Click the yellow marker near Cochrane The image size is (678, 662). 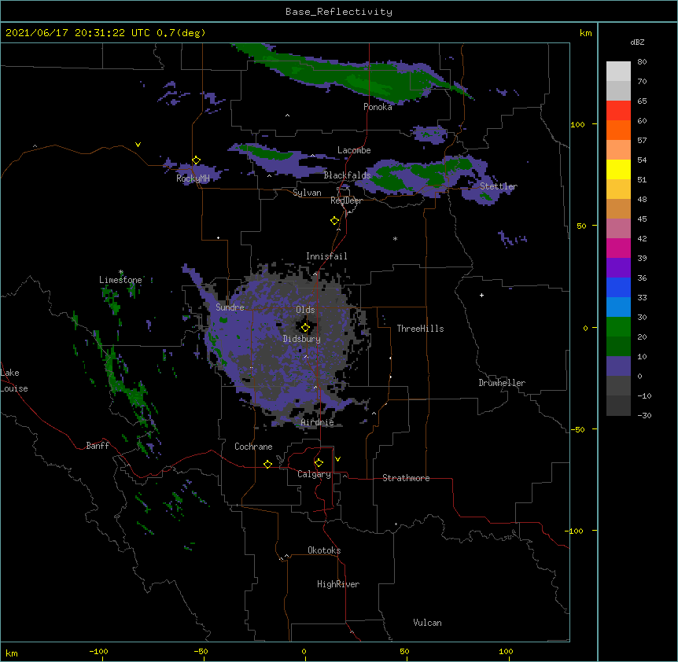(267, 464)
